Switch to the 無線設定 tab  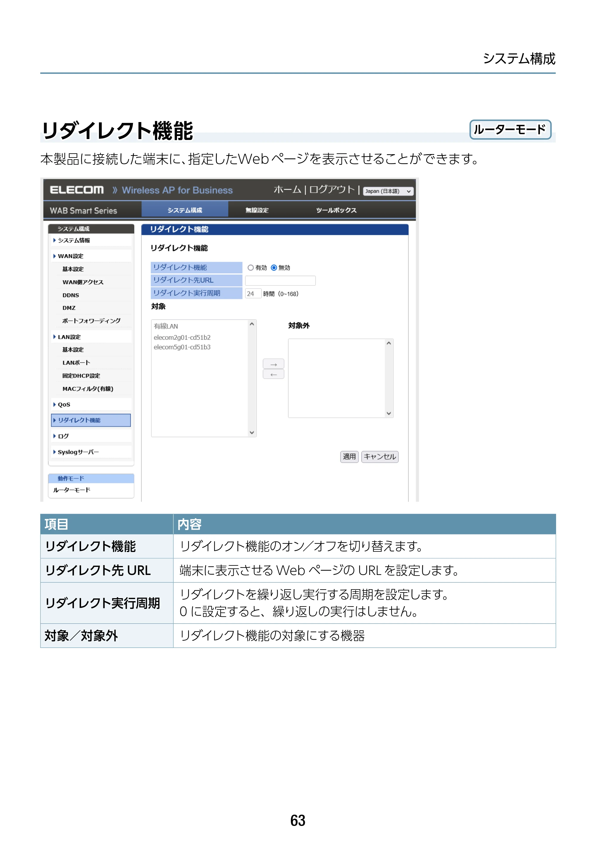click(x=257, y=210)
